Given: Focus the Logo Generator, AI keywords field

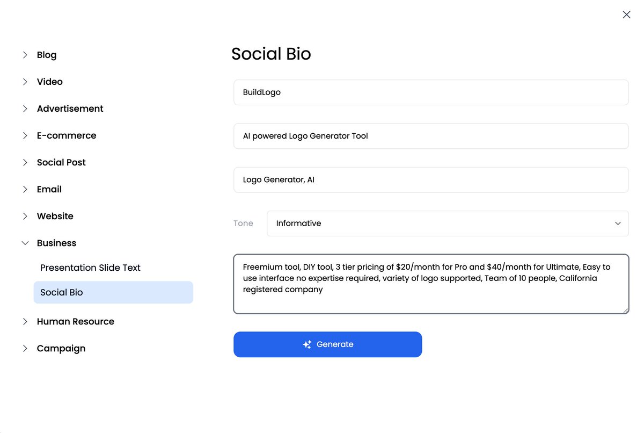Looking at the screenshot, I should tap(431, 179).
